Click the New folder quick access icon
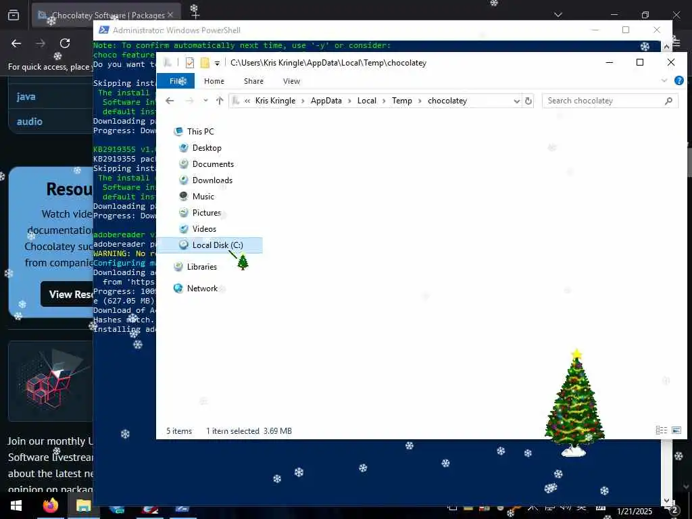Image resolution: width=692 pixels, height=519 pixels. (x=205, y=63)
